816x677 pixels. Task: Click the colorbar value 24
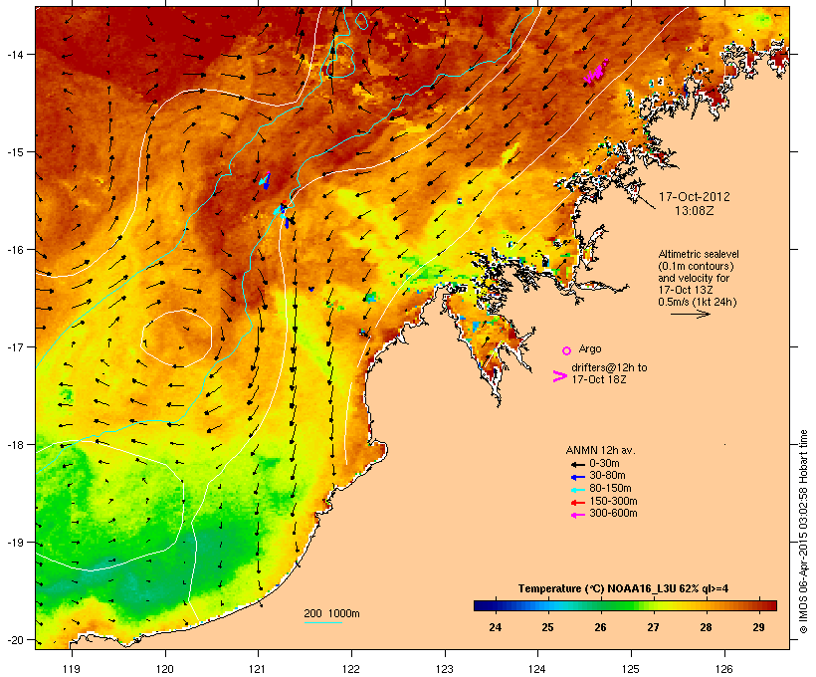(x=495, y=627)
